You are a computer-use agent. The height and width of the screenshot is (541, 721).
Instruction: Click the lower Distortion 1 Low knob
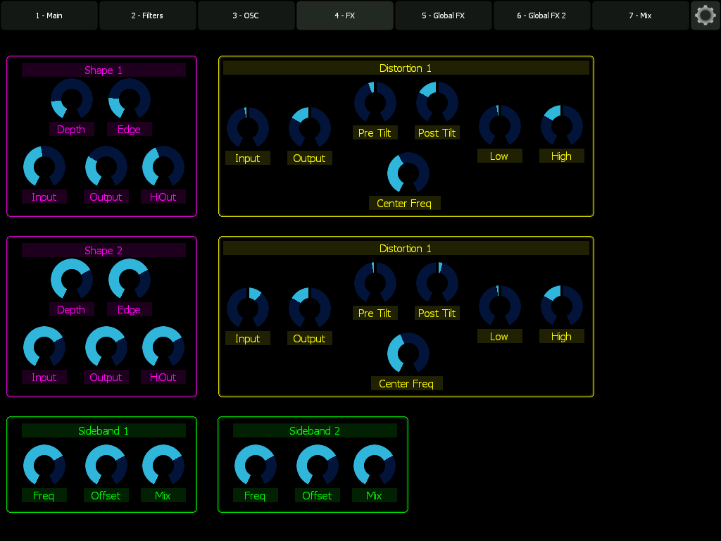[500, 306]
